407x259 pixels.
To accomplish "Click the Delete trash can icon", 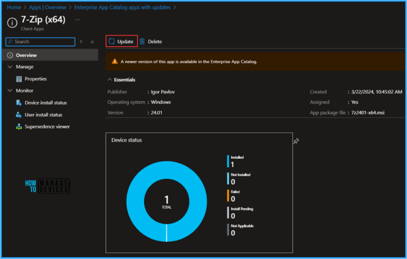I will (x=142, y=42).
